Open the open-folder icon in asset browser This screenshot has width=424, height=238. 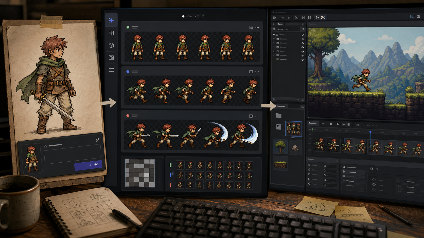click(279, 127)
